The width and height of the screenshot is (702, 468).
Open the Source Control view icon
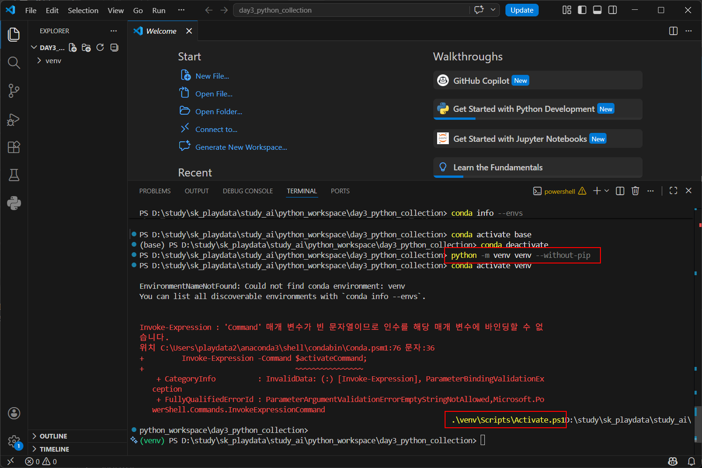coord(14,91)
